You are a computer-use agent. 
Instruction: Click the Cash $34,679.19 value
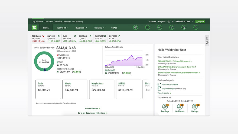click(x=63, y=65)
